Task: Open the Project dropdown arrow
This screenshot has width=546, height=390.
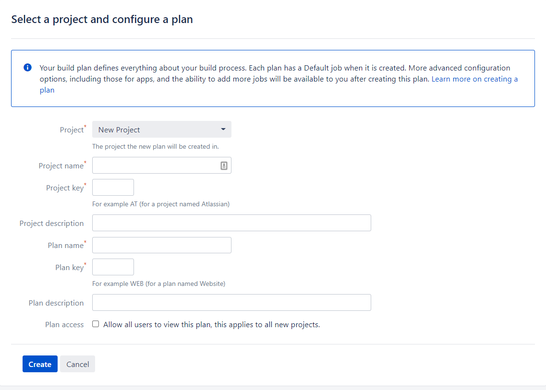Action: (x=223, y=130)
